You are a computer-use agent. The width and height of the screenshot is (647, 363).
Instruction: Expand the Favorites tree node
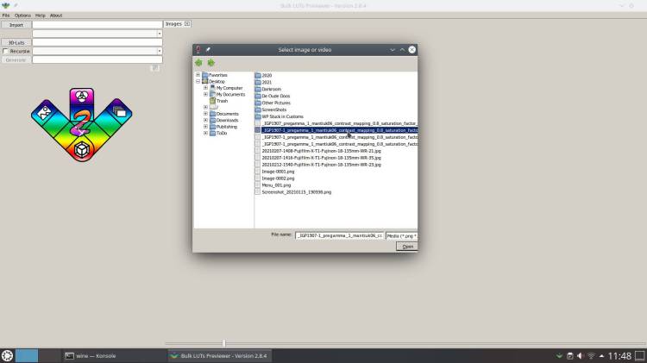point(198,75)
